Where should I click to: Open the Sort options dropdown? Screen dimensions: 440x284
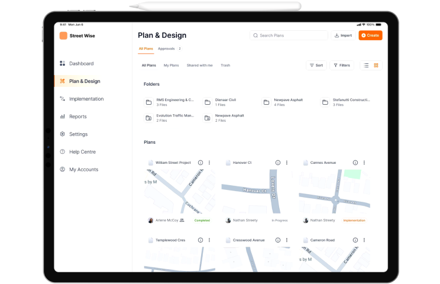tap(316, 65)
